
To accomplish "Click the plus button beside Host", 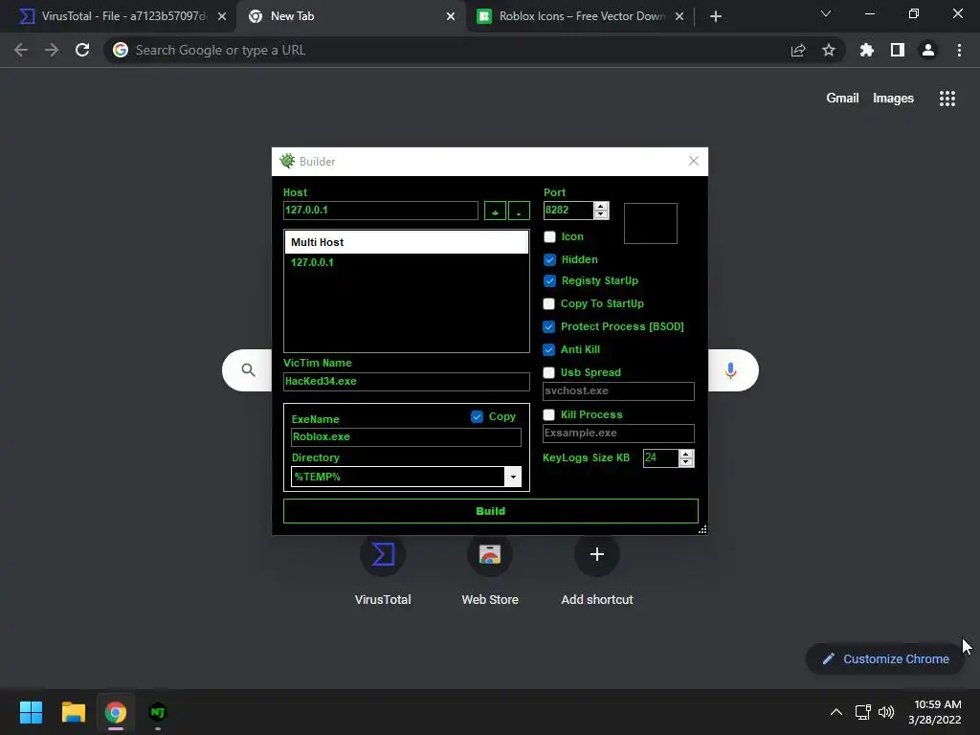I will [495, 211].
